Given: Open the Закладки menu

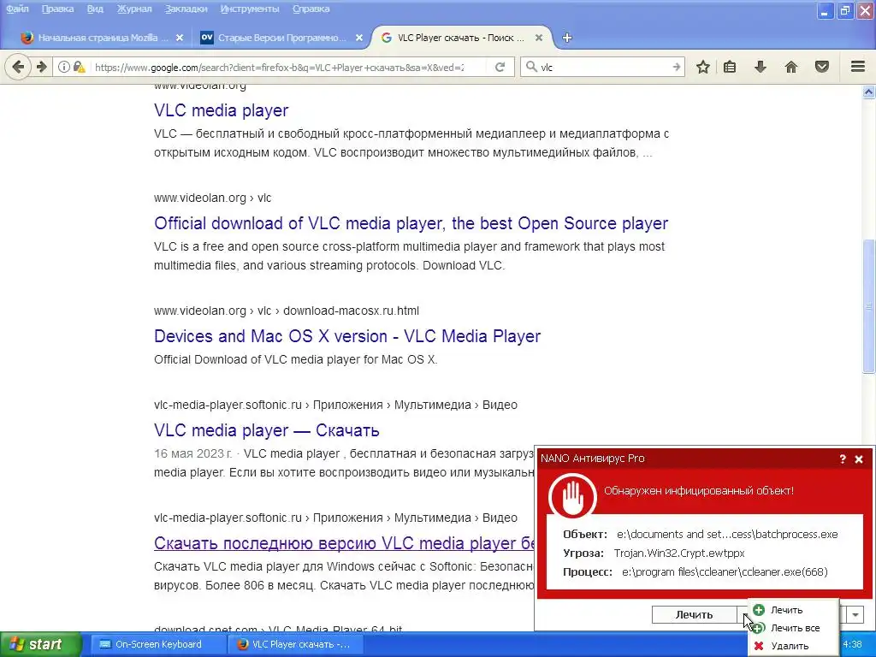Looking at the screenshot, I should 186,9.
